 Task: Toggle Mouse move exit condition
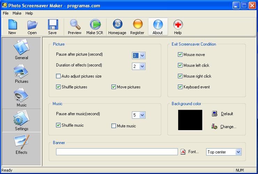pos(180,54)
